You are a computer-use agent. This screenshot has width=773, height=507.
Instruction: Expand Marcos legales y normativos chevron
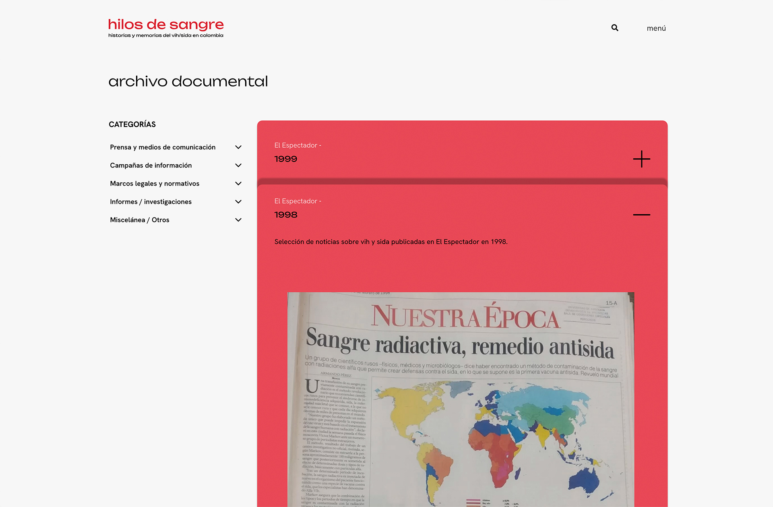(238, 184)
